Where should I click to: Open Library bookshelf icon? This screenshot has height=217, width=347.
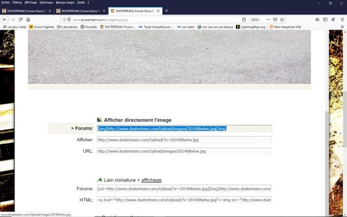coord(318,20)
